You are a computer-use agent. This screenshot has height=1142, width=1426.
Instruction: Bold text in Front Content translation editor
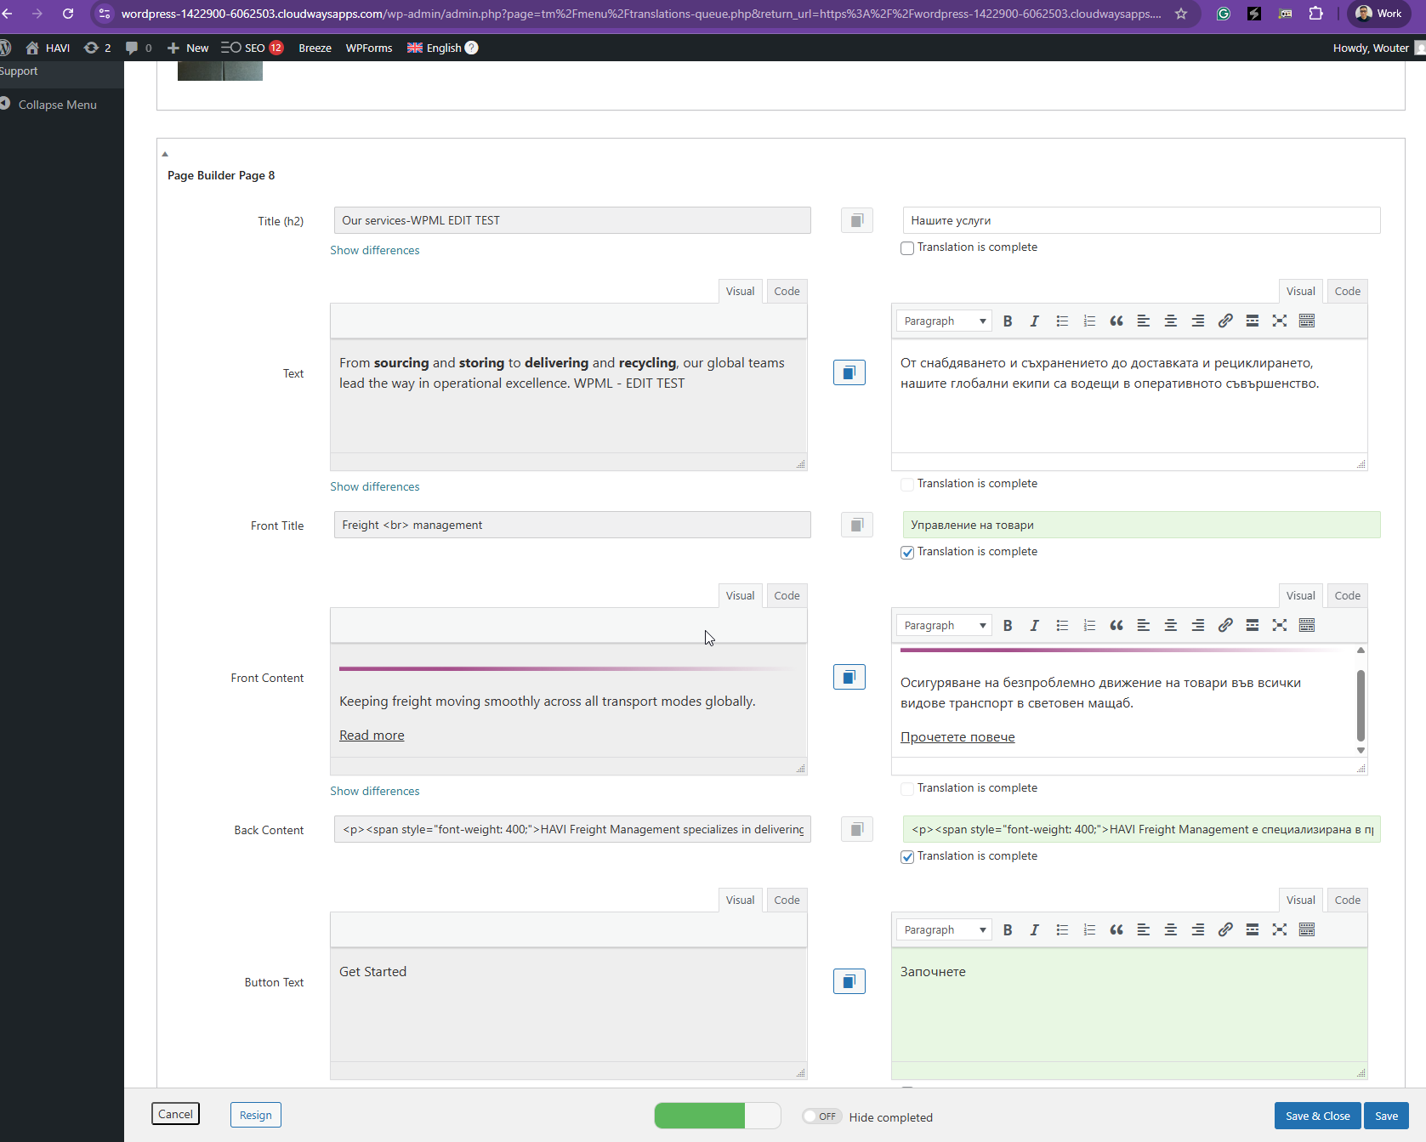(x=1008, y=625)
